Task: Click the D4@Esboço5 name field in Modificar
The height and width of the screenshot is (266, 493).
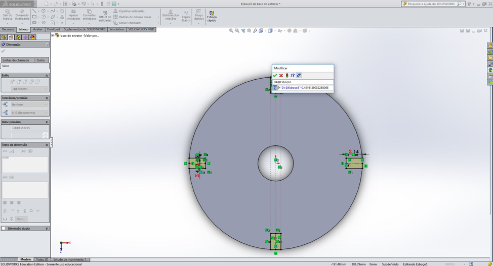Action: click(303, 82)
